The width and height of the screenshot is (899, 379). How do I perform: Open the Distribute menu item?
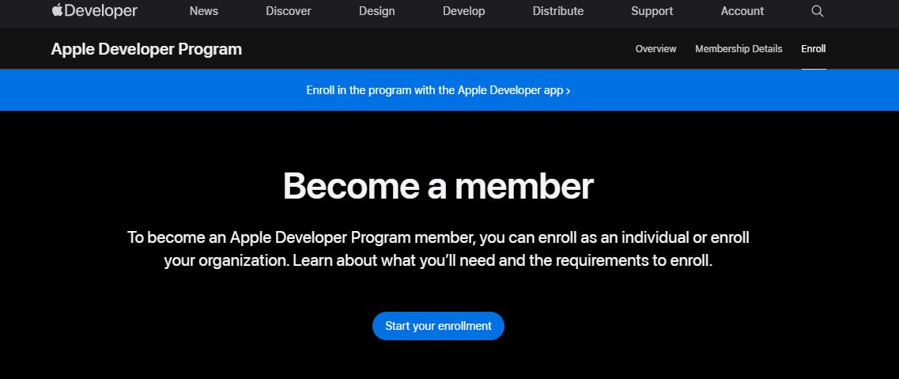[558, 11]
